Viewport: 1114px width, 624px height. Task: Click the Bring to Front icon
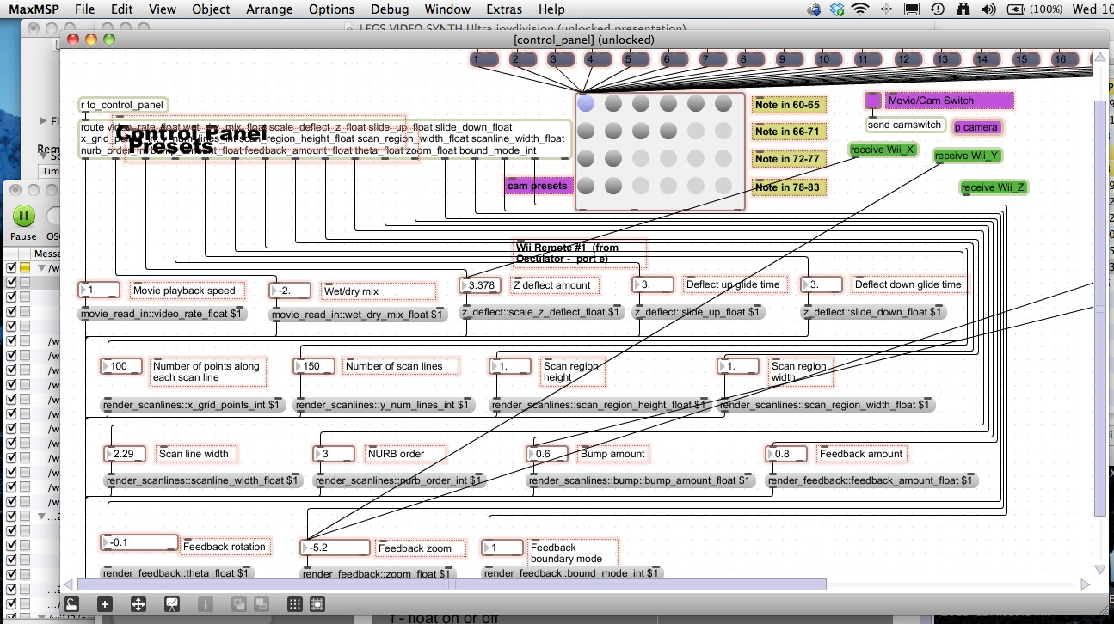(241, 604)
